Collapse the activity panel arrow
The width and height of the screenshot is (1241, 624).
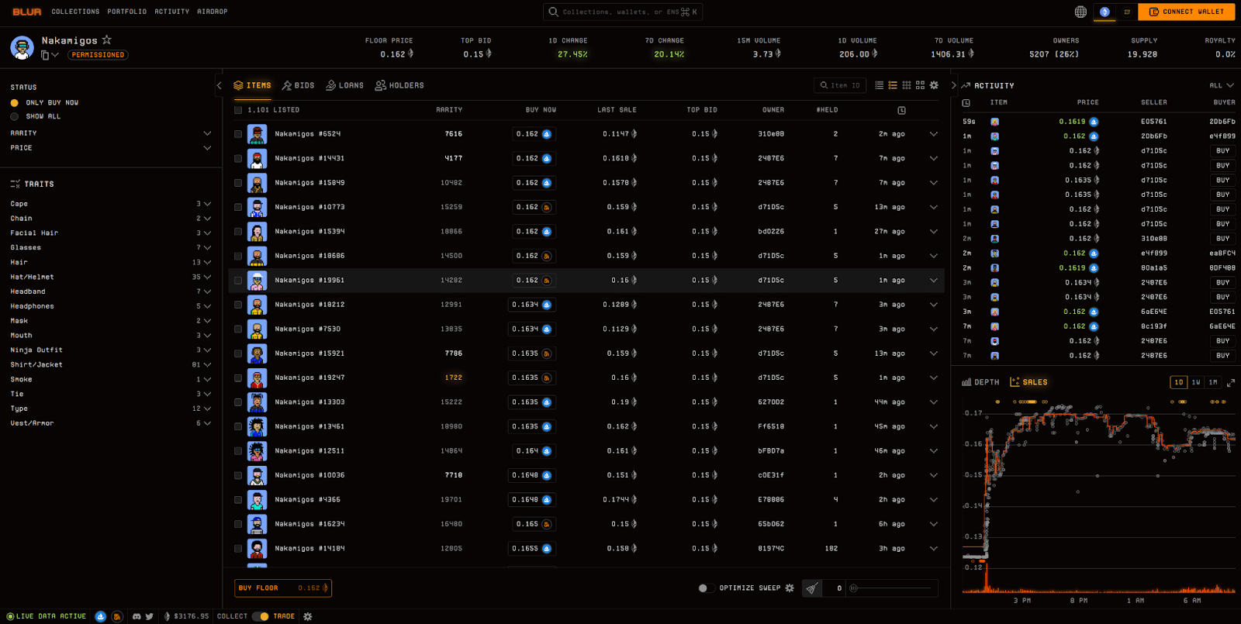click(953, 85)
